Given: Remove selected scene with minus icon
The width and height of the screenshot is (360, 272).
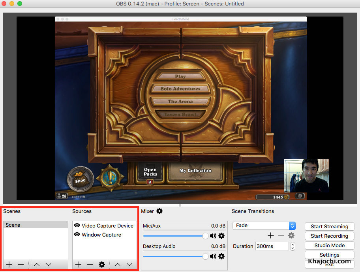Looking at the screenshot, I should (21, 265).
